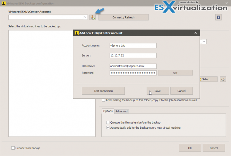Click the Select folder button
Screen dimensions: 231x156
pos(209,79)
